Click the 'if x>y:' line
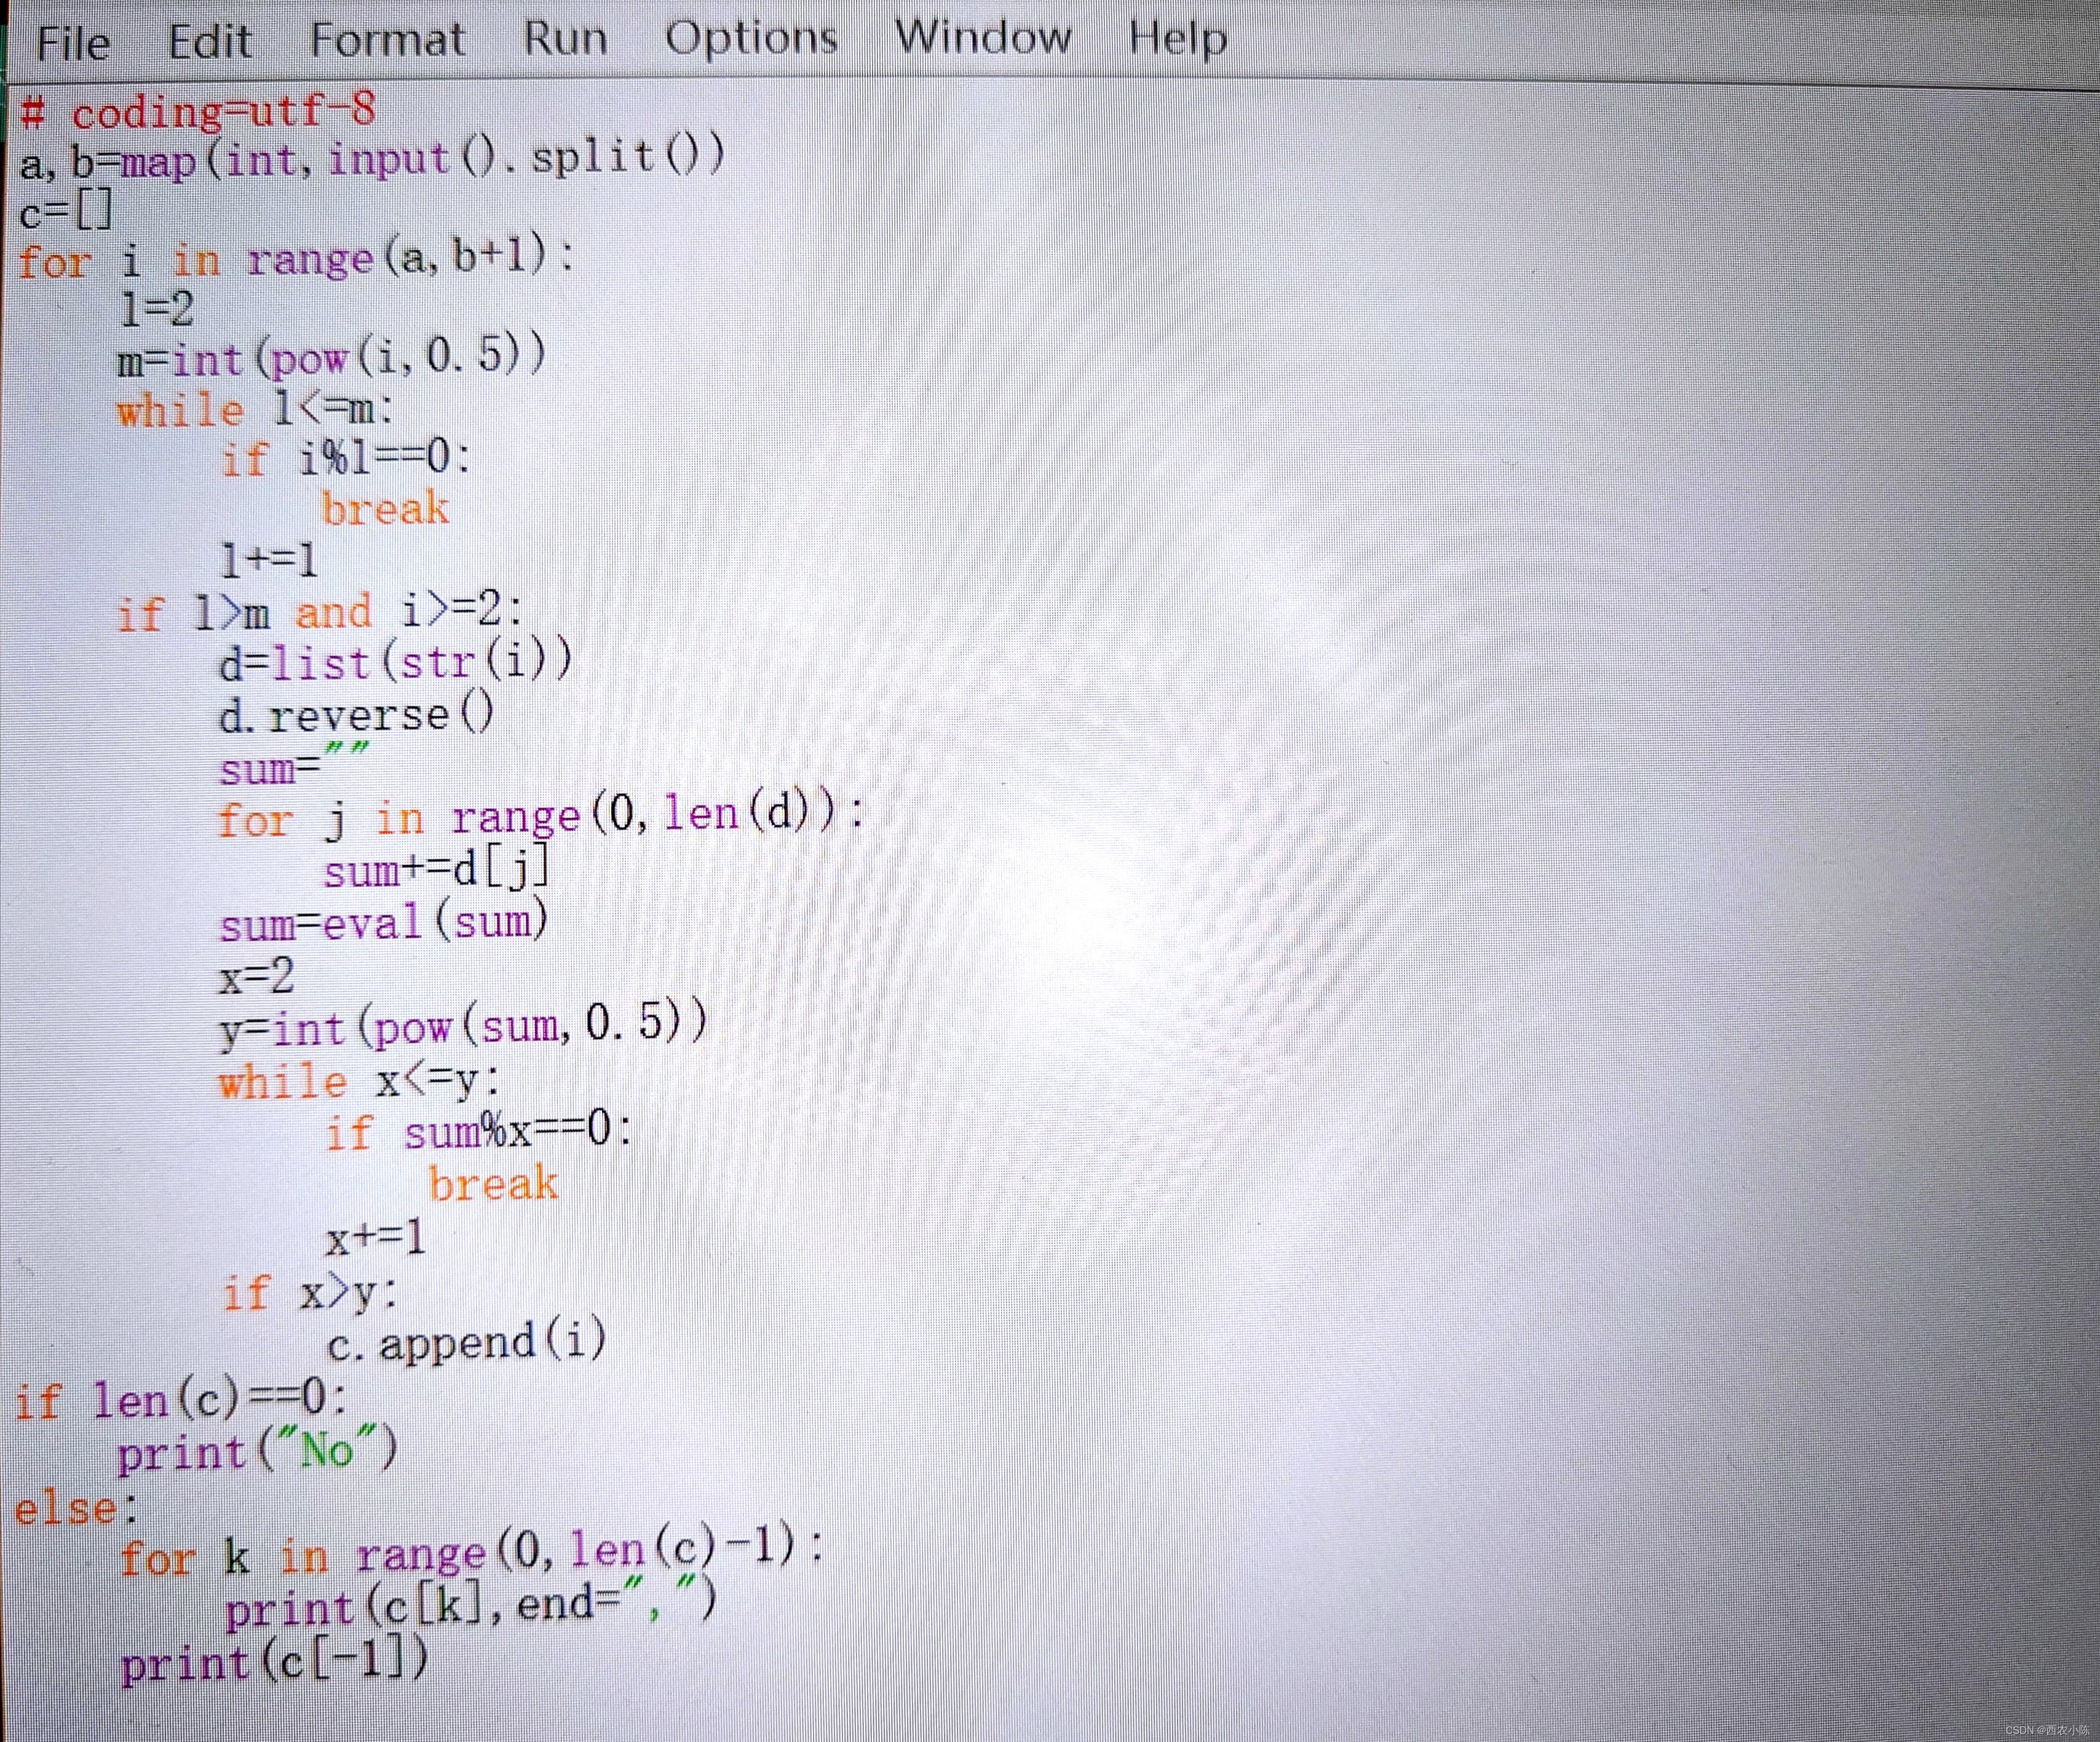The width and height of the screenshot is (2100, 1742). (x=310, y=1292)
